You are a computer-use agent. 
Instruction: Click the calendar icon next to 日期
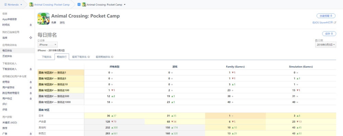tap(316, 40)
